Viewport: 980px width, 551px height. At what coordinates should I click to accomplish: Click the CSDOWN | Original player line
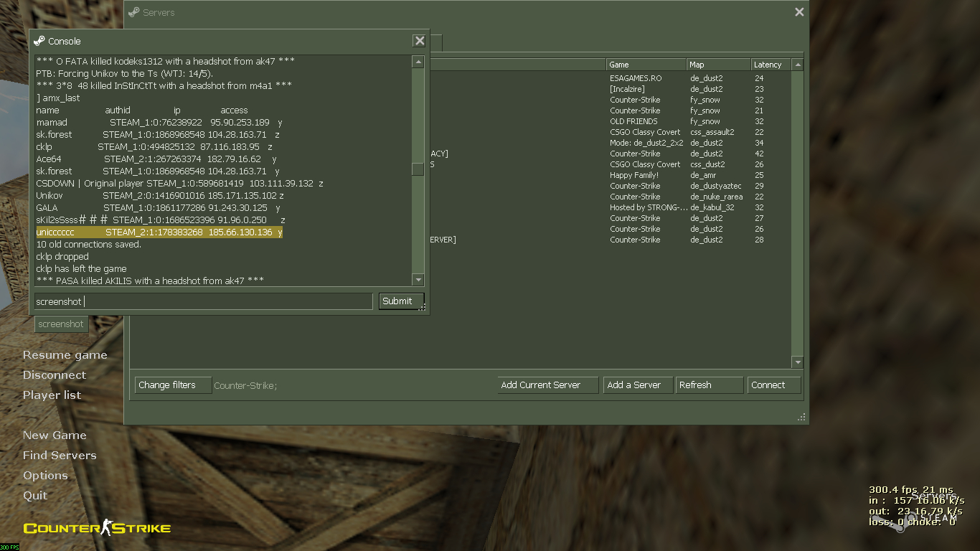pos(179,184)
